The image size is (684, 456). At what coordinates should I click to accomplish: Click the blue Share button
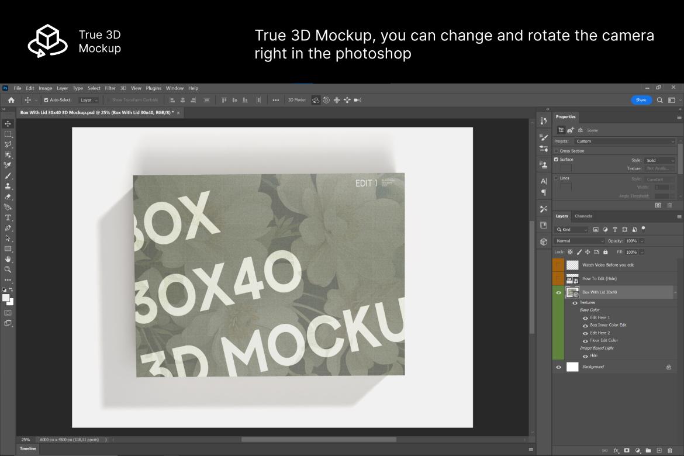[641, 100]
